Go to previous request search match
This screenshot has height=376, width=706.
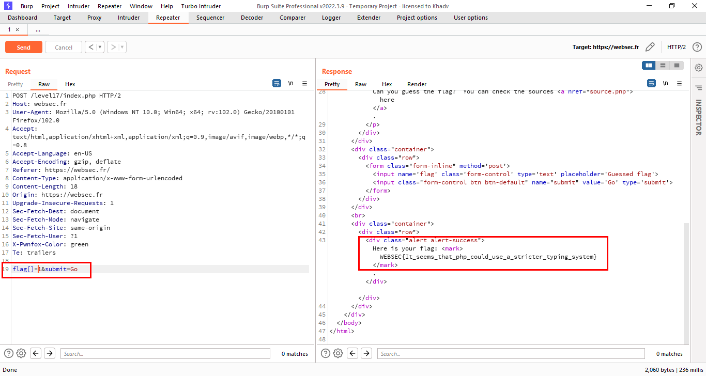(x=36, y=353)
